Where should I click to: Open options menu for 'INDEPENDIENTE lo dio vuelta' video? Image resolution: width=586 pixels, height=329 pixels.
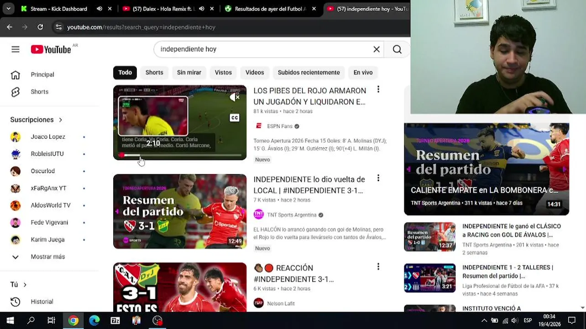[378, 178]
